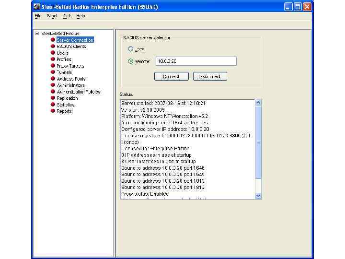
Task: View Statistics from the tree
Action: pyautogui.click(x=65, y=105)
